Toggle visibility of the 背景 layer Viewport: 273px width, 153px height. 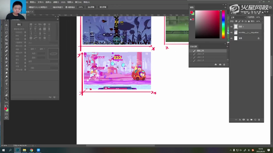coord(231,38)
